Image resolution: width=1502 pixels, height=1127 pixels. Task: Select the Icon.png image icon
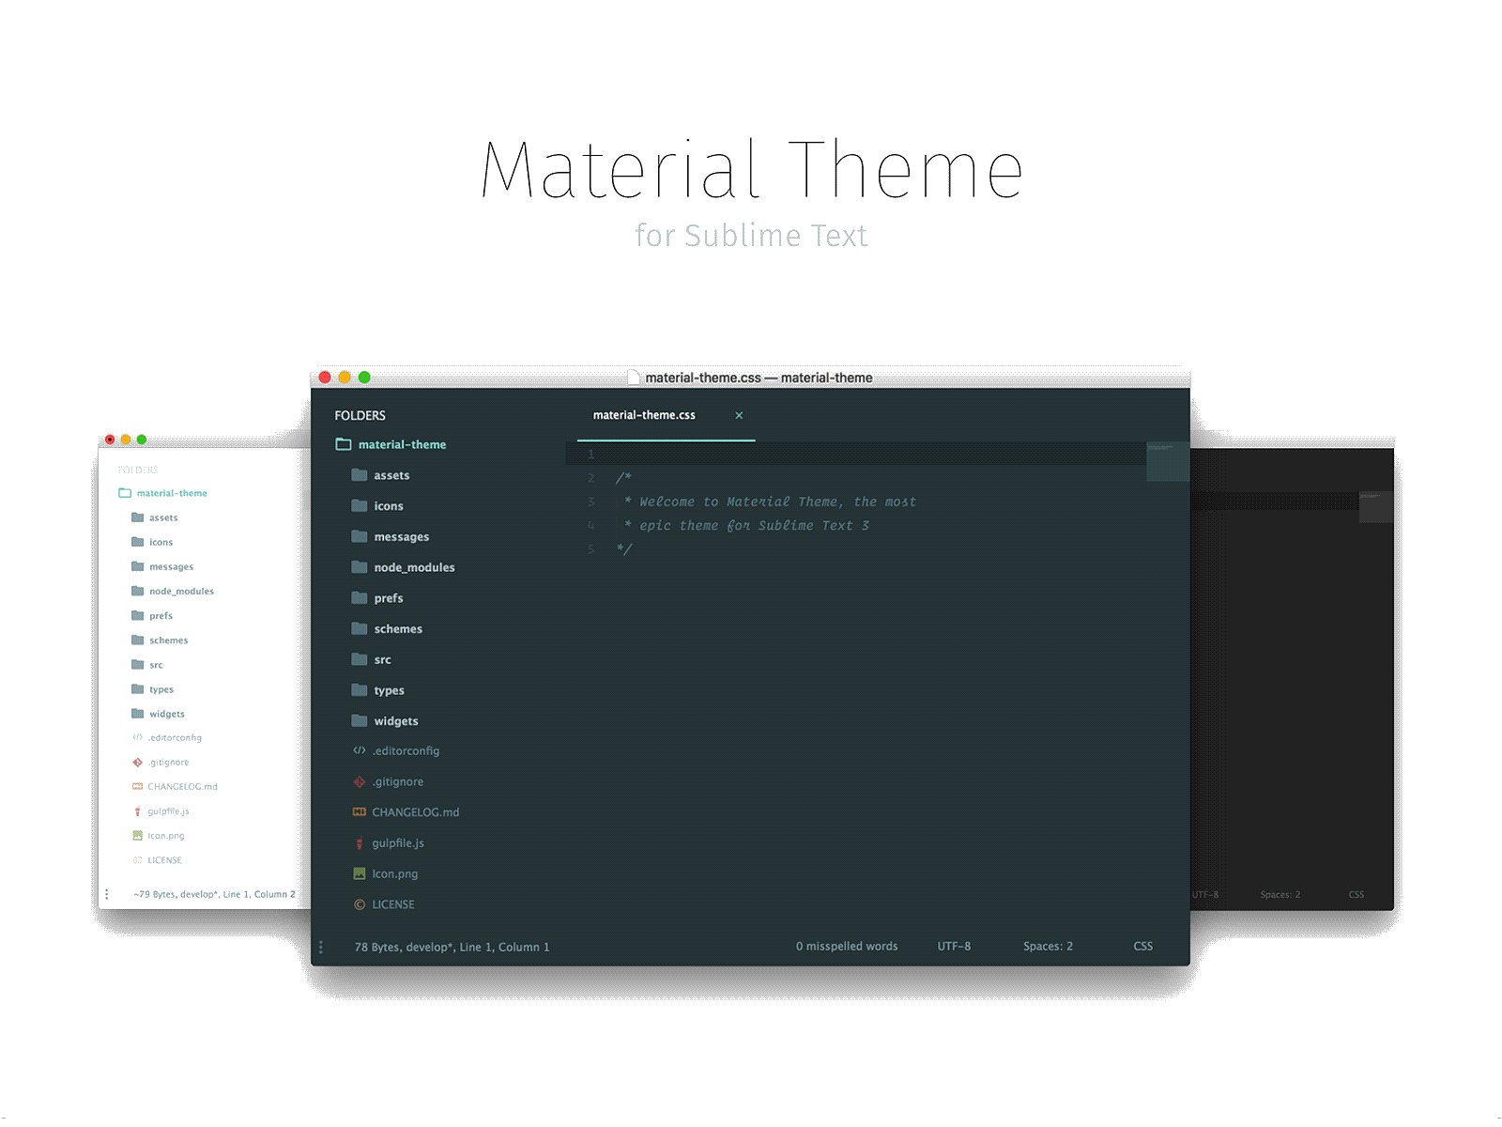[360, 873]
